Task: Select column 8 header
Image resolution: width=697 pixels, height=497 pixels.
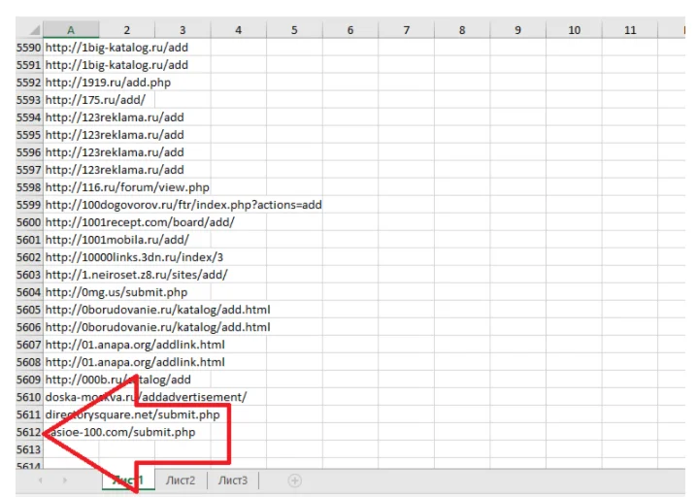Action: (x=462, y=30)
